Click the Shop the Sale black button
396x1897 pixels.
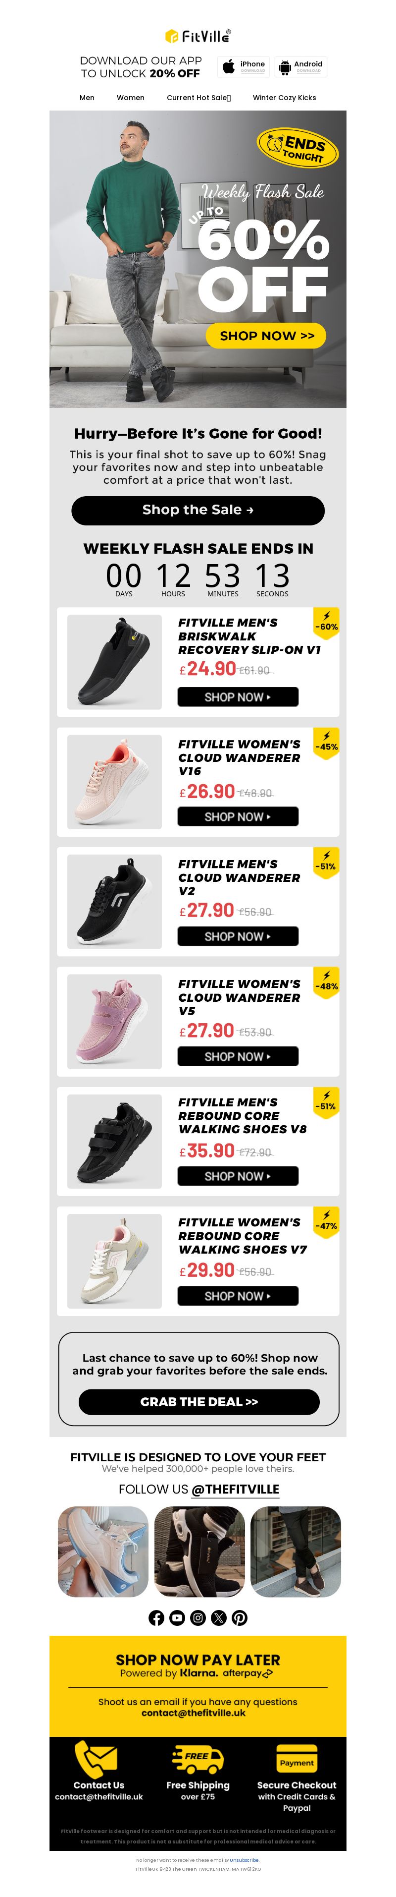(x=198, y=510)
